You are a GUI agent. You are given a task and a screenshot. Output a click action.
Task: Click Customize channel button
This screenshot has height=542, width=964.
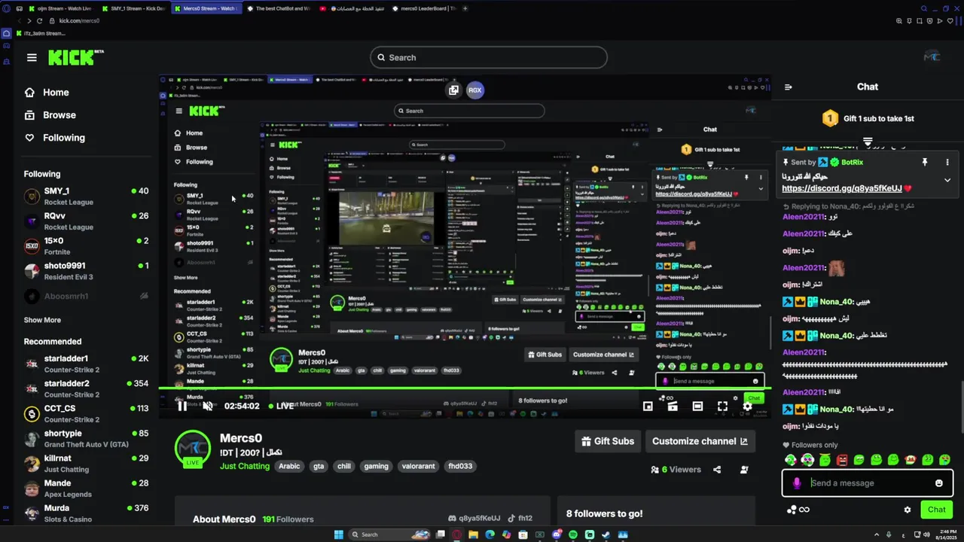tap(700, 441)
